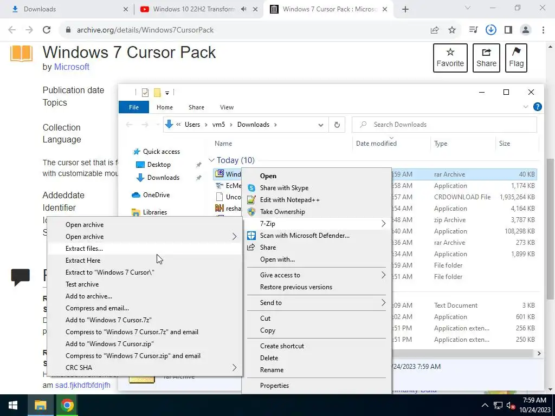
Task: Open Chrome downloads indicator icon
Action: pyautogui.click(x=491, y=30)
